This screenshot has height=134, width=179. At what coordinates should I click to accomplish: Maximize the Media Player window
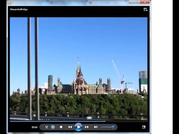coord(137,2)
